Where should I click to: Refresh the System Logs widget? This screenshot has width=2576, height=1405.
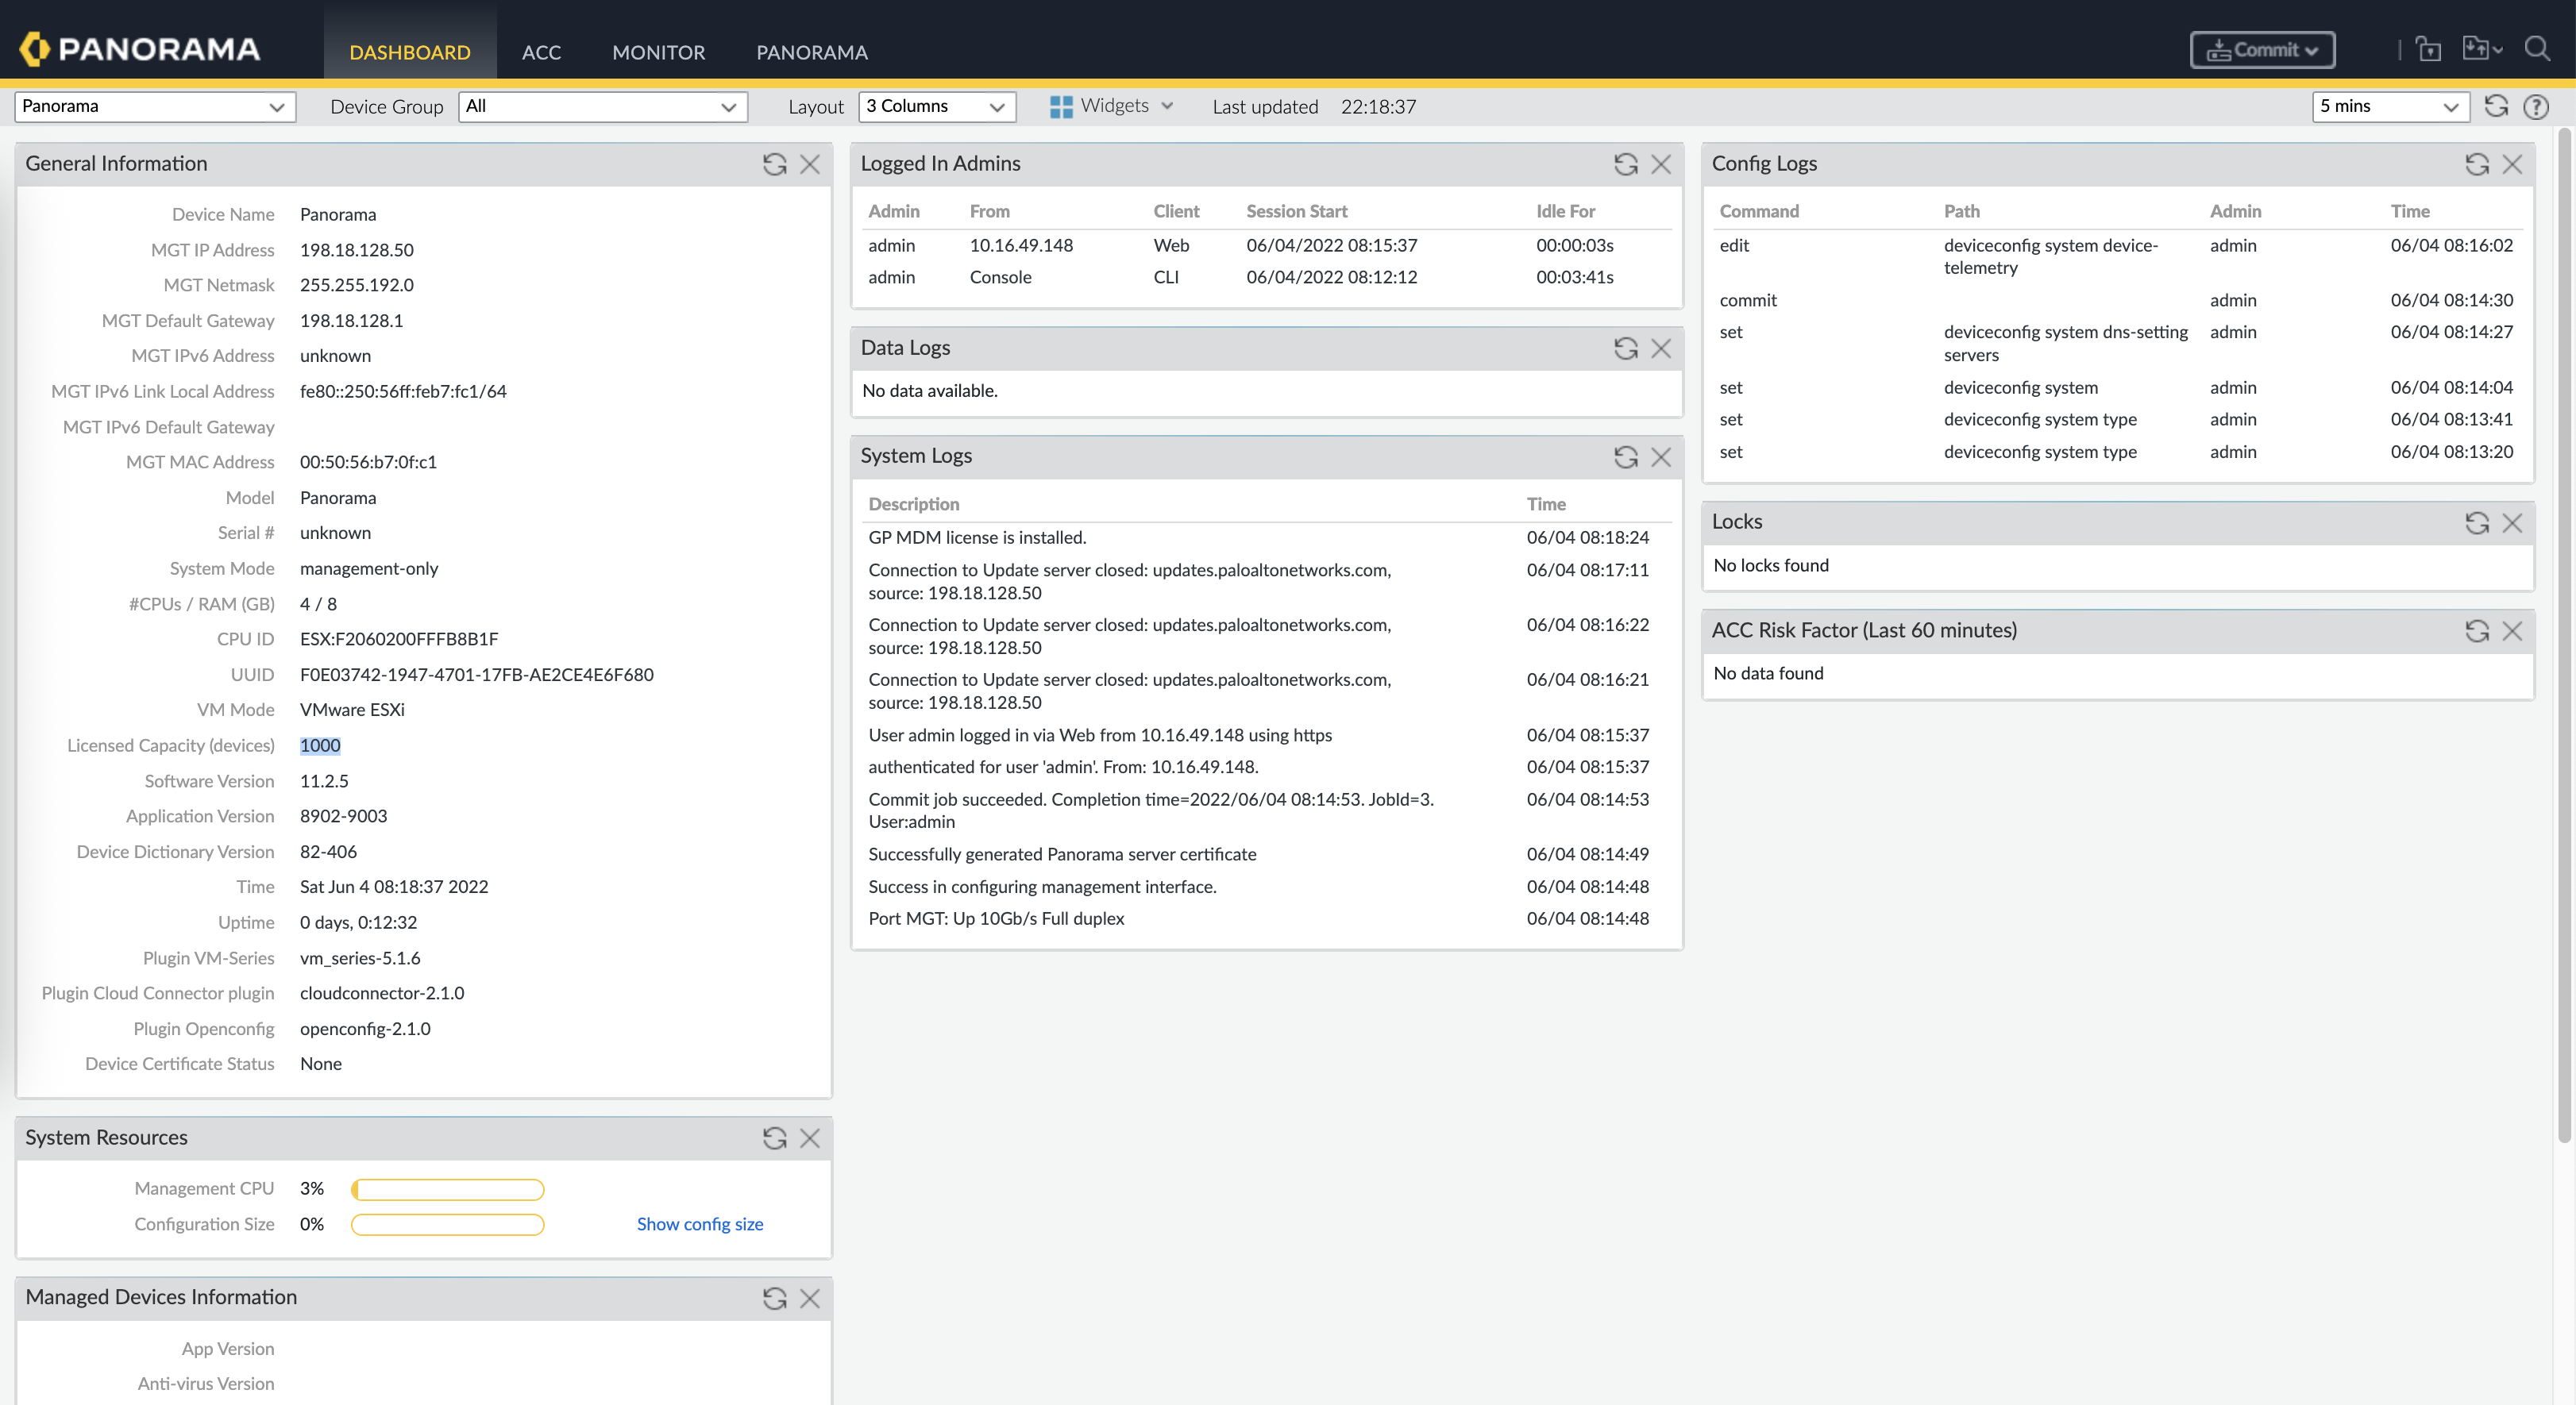coord(1625,456)
